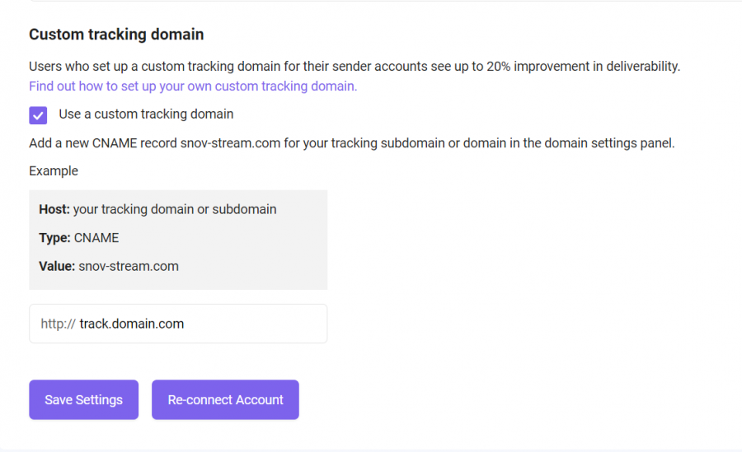This screenshot has height=452, width=742.
Task: Click the snov-stream.com value in the example box
Action: coord(129,266)
